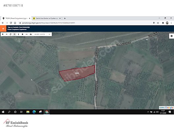Close the TKGM Parsel Sorgulama tab
The height and width of the screenshot is (131, 174).
pos(30,19)
